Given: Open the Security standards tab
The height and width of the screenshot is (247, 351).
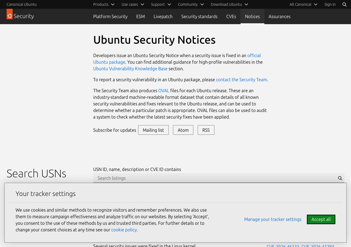Looking at the screenshot, I should pos(199,16).
